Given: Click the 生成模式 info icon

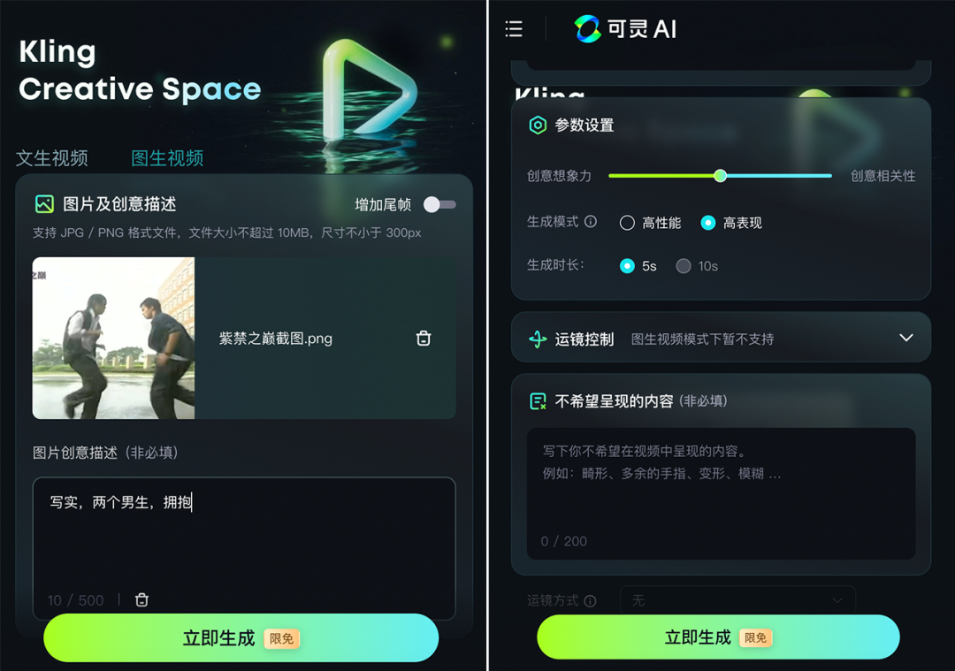Looking at the screenshot, I should click(x=591, y=222).
